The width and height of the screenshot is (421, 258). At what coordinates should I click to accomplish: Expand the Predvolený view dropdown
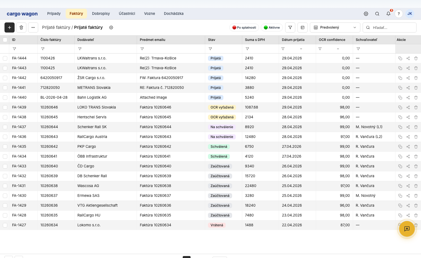(x=335, y=27)
